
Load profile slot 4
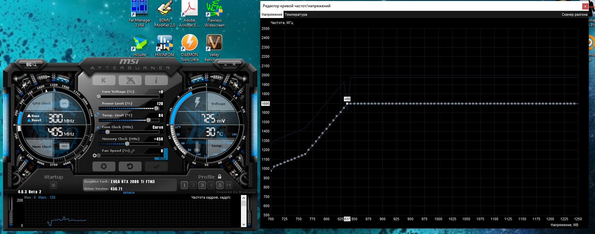click(211, 185)
